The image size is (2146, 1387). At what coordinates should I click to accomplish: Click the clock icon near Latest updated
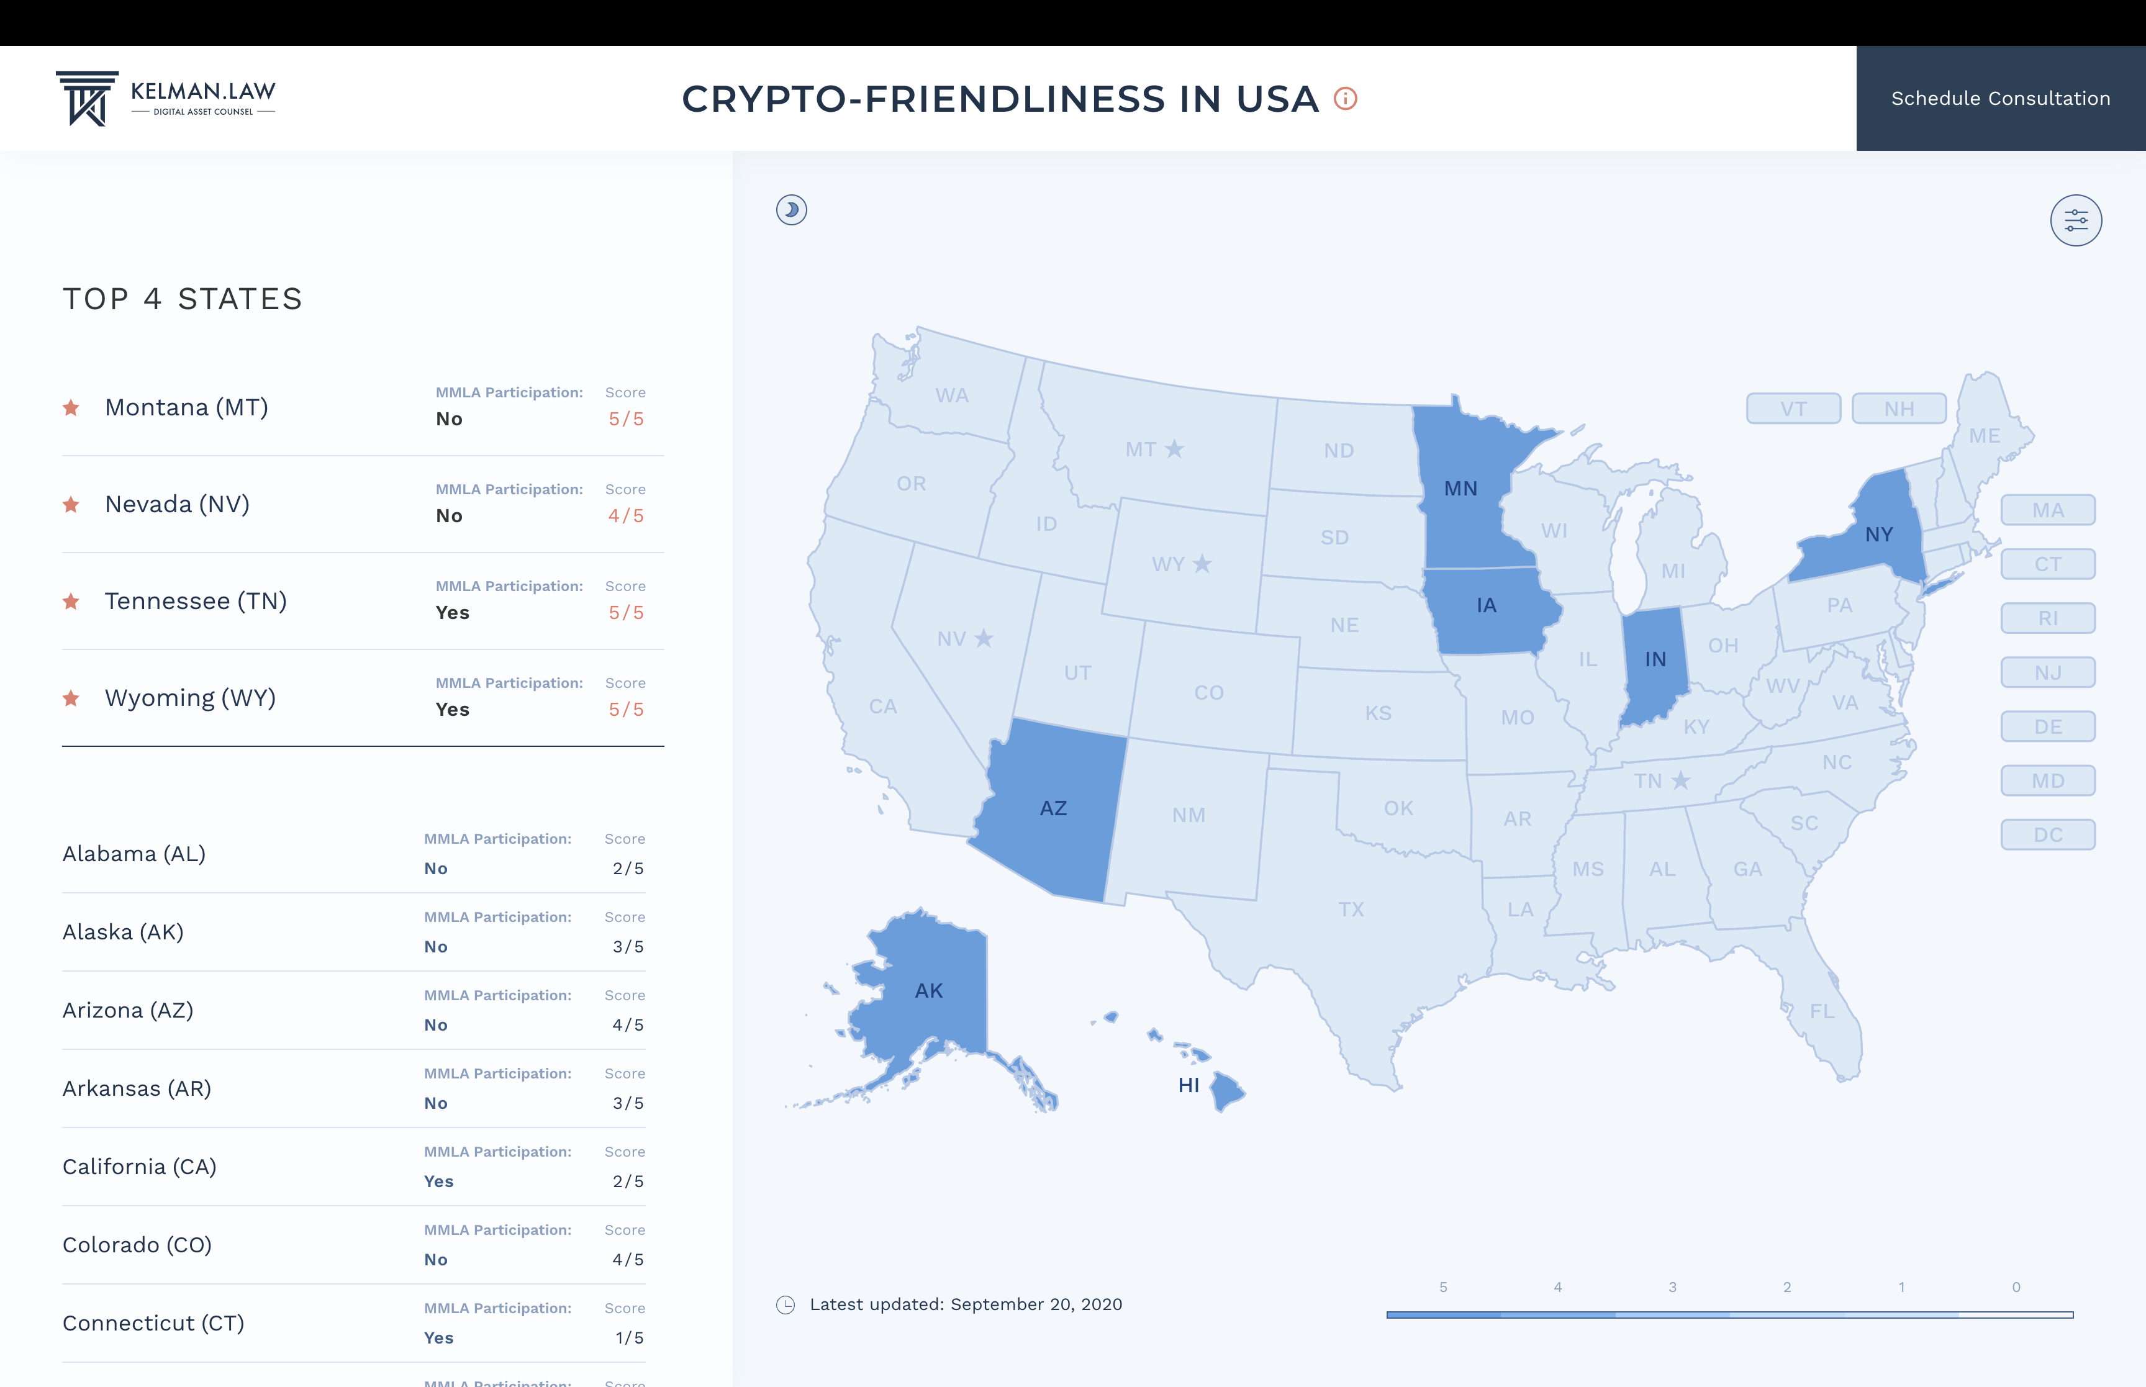[x=786, y=1304]
